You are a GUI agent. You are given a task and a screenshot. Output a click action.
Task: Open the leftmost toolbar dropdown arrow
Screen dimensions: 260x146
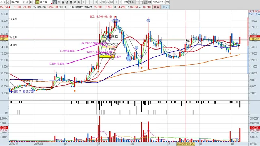(4, 2)
